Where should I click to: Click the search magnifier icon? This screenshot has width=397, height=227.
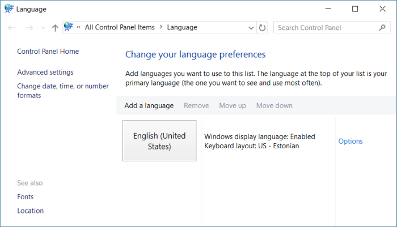(x=382, y=27)
